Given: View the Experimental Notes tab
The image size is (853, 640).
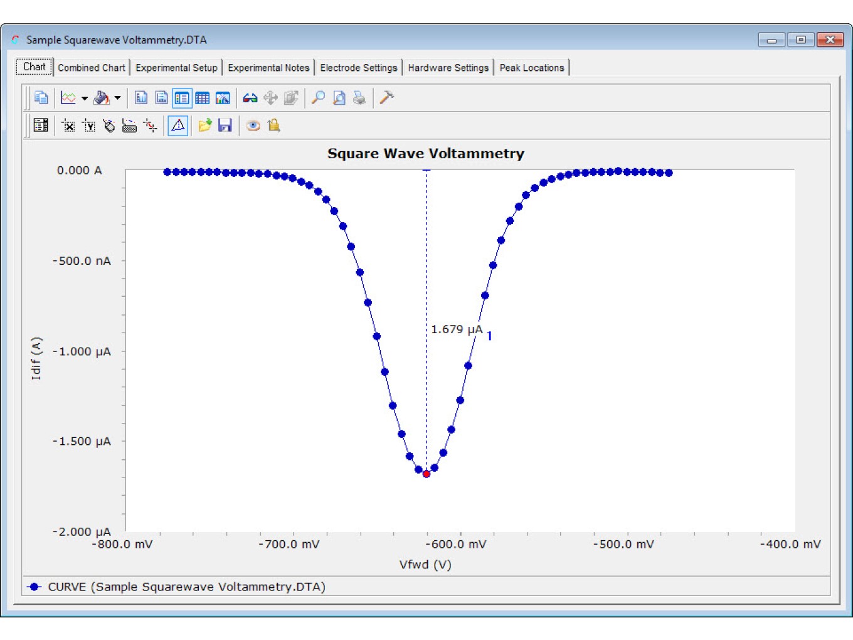Looking at the screenshot, I should pos(268,68).
